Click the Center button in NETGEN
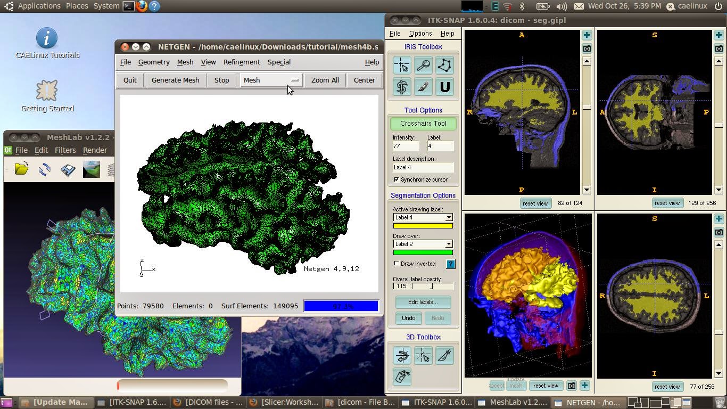This screenshot has width=727, height=409. [x=365, y=80]
